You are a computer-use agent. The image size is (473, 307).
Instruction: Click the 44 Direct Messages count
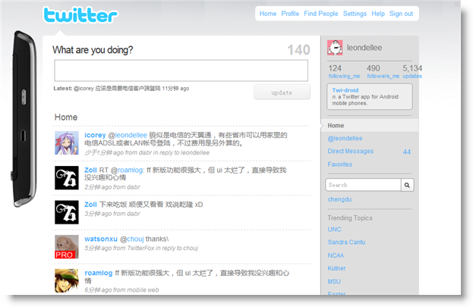[x=407, y=152]
